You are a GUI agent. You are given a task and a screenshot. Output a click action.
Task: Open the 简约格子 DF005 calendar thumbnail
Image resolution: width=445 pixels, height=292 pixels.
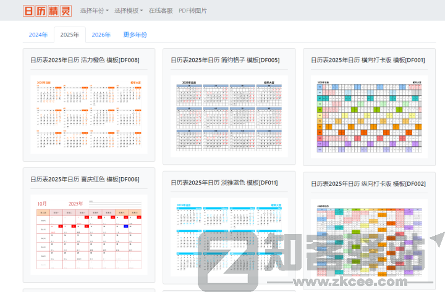click(x=229, y=114)
